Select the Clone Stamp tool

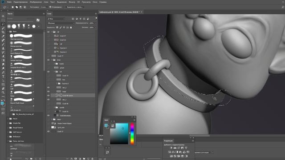[x=3, y=48]
